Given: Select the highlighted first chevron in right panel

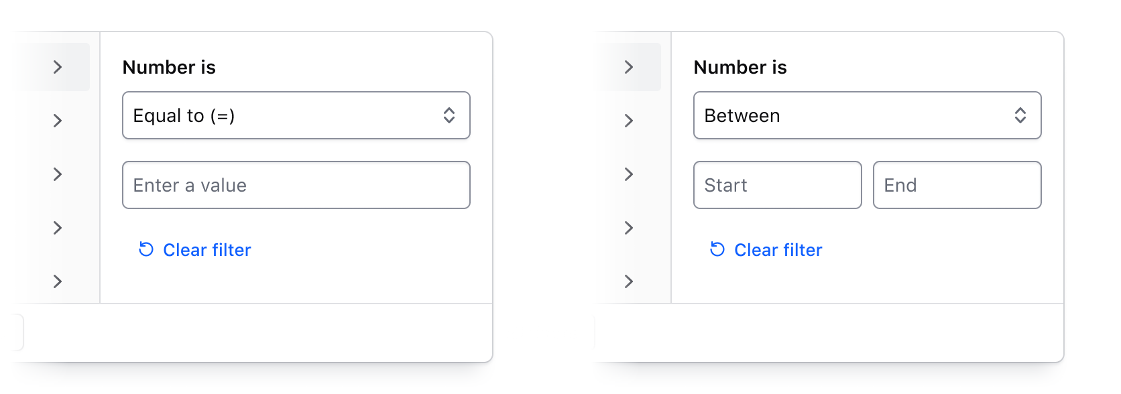Looking at the screenshot, I should [x=629, y=67].
